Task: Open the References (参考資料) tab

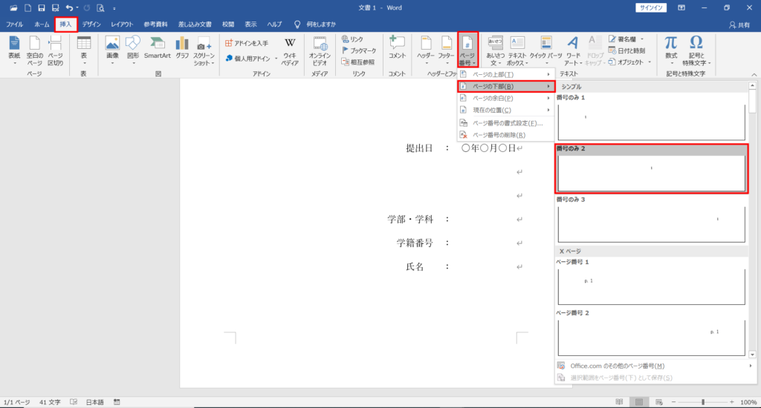Action: pyautogui.click(x=155, y=24)
